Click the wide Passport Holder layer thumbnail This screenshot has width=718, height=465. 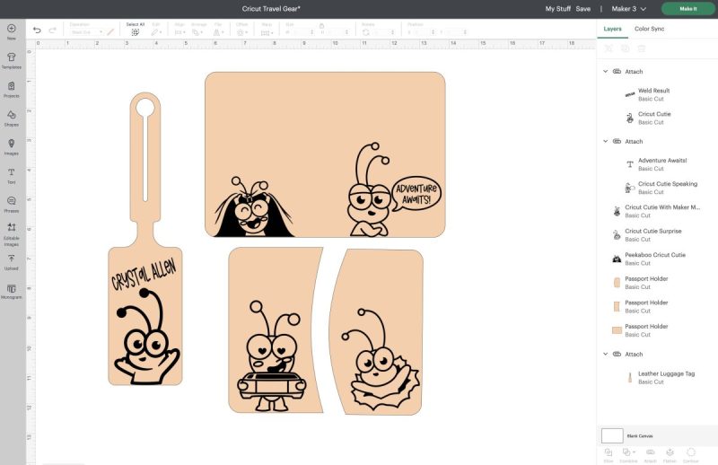point(617,330)
